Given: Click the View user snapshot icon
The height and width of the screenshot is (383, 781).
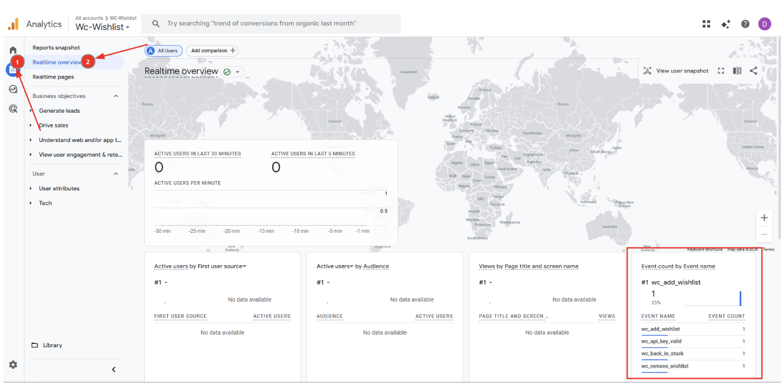Looking at the screenshot, I should [x=647, y=71].
